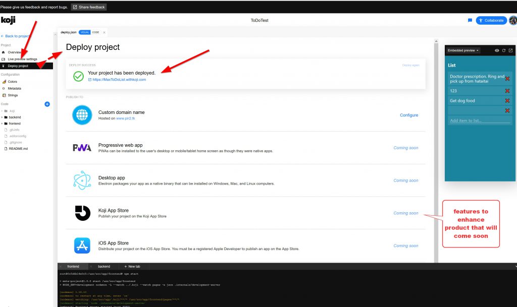Viewport: 517px width, 307px height.
Task: Open the Colors configuration
Action: (x=12, y=81)
